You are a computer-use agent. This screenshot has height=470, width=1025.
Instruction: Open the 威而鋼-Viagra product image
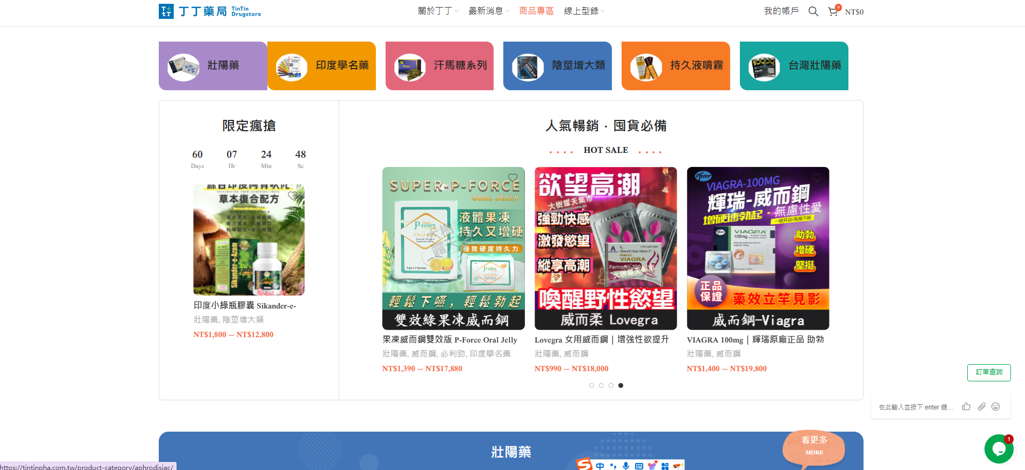(x=758, y=249)
